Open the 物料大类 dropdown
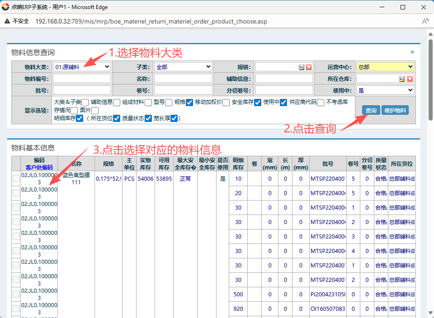 point(82,67)
